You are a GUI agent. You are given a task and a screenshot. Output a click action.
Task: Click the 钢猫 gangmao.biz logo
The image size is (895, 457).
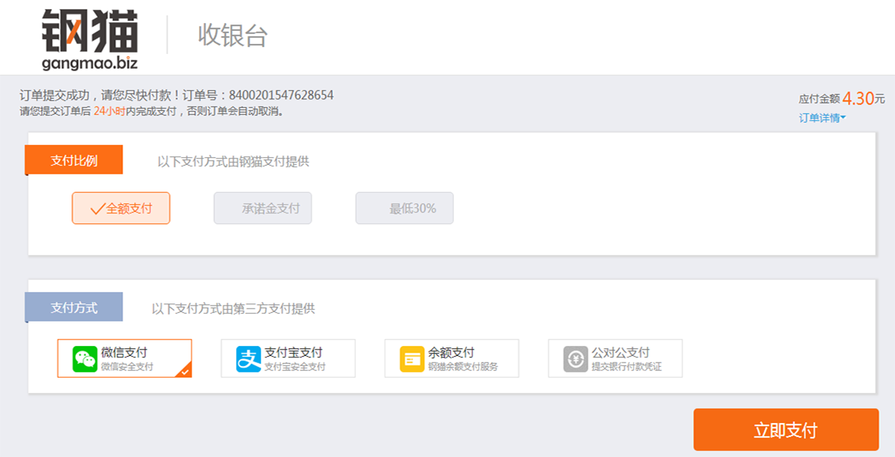(89, 39)
